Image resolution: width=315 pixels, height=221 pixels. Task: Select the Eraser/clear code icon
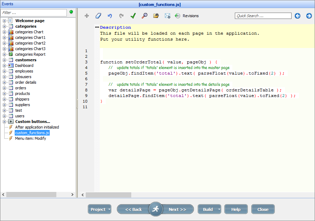click(x=98, y=16)
